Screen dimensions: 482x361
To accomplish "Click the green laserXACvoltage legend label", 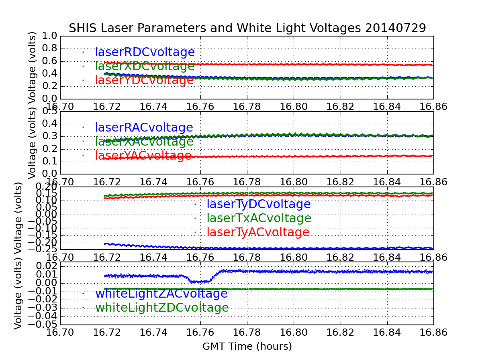I will 144,142.
